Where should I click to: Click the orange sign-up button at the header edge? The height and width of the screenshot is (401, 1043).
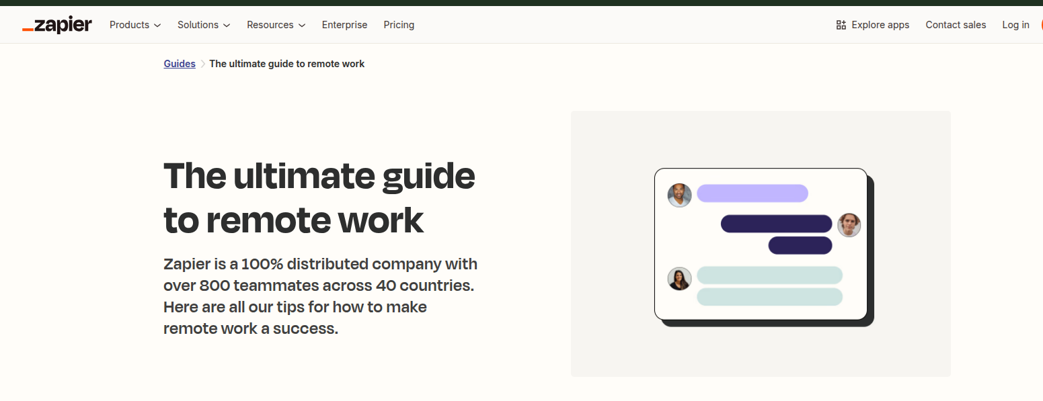coord(1041,25)
